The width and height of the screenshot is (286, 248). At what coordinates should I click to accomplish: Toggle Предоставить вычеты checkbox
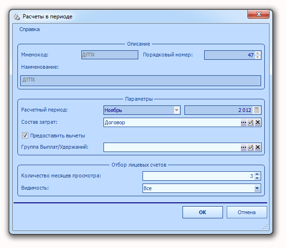(x=25, y=136)
